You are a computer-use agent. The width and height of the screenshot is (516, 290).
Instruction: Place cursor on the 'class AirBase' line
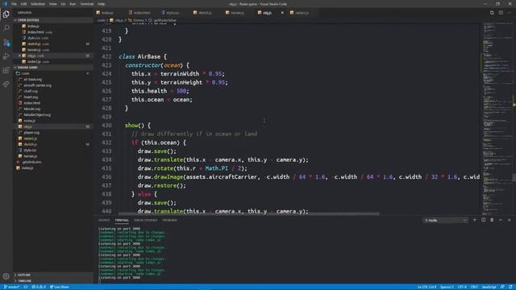tap(143, 56)
